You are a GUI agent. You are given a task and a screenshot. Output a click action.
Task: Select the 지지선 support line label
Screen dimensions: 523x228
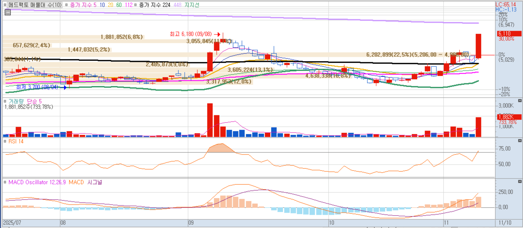(x=192, y=5)
